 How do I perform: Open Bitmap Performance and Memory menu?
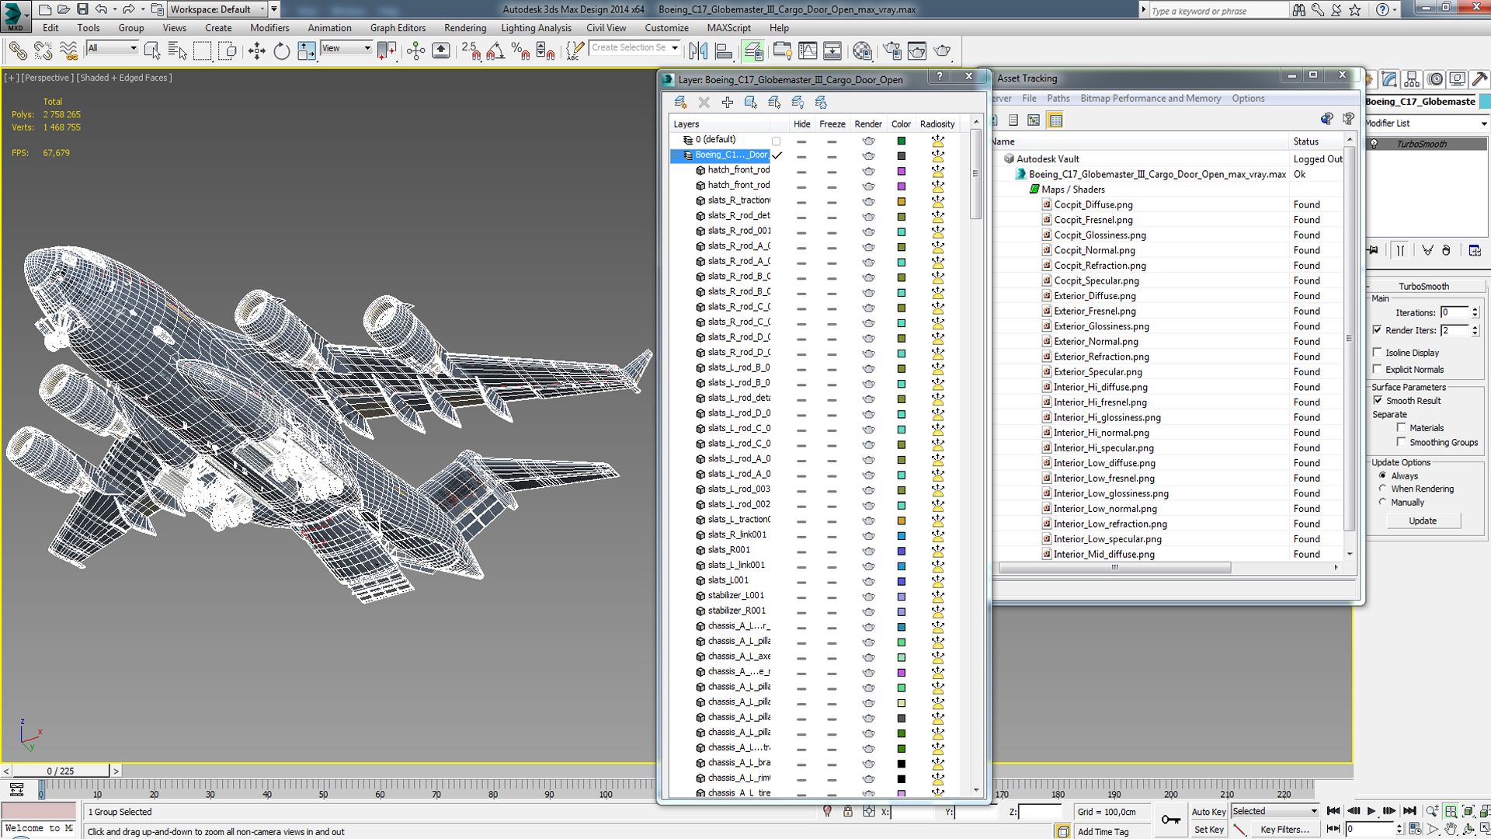click(x=1150, y=99)
